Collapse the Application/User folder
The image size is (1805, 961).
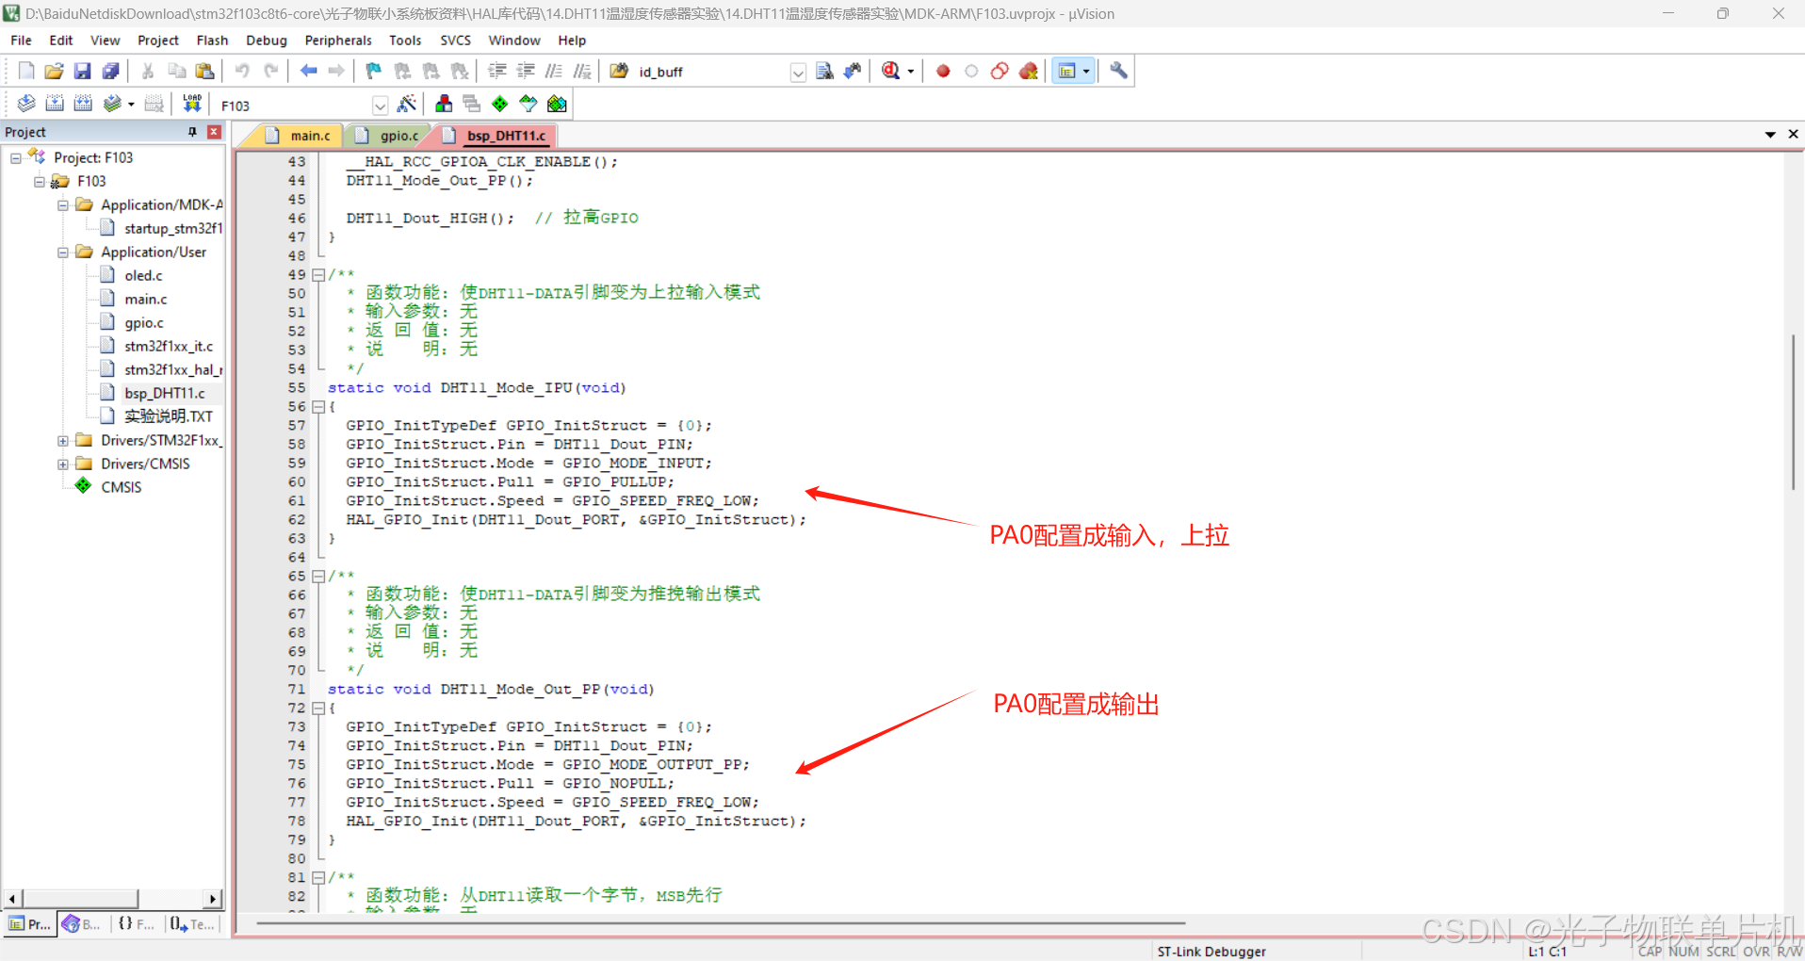click(x=63, y=252)
